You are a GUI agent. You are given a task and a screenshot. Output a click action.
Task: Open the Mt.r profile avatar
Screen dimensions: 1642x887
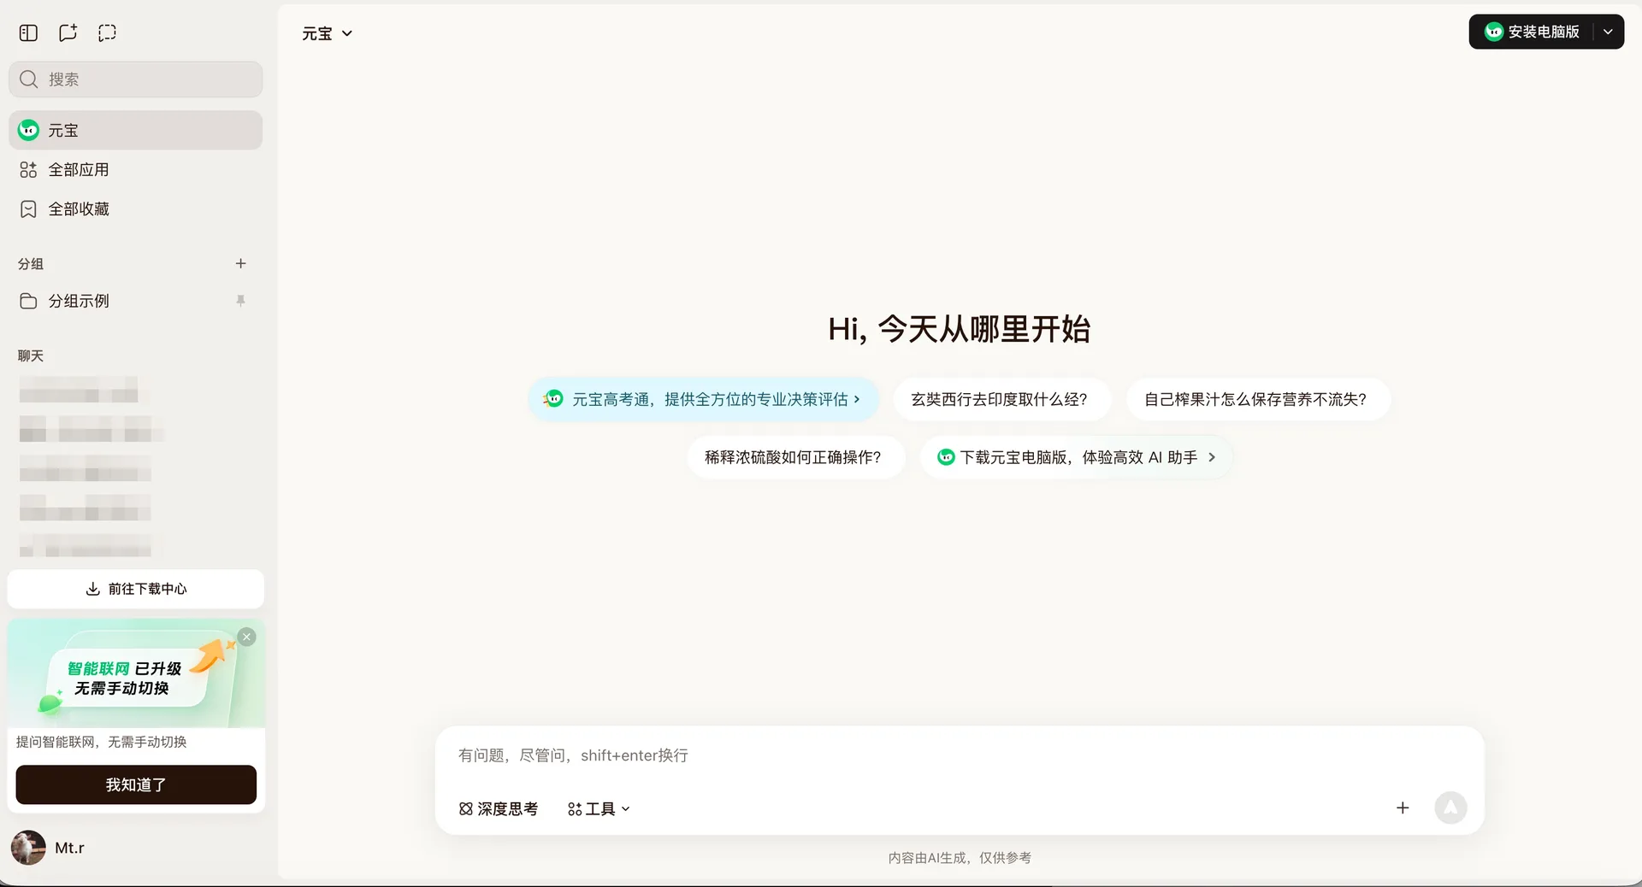28,848
